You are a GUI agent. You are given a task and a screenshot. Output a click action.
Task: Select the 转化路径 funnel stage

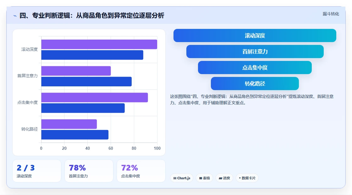pyautogui.click(x=255, y=84)
